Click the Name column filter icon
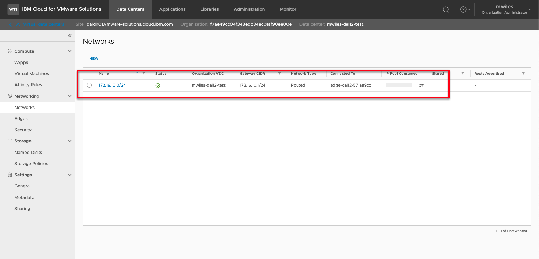 [x=144, y=73]
